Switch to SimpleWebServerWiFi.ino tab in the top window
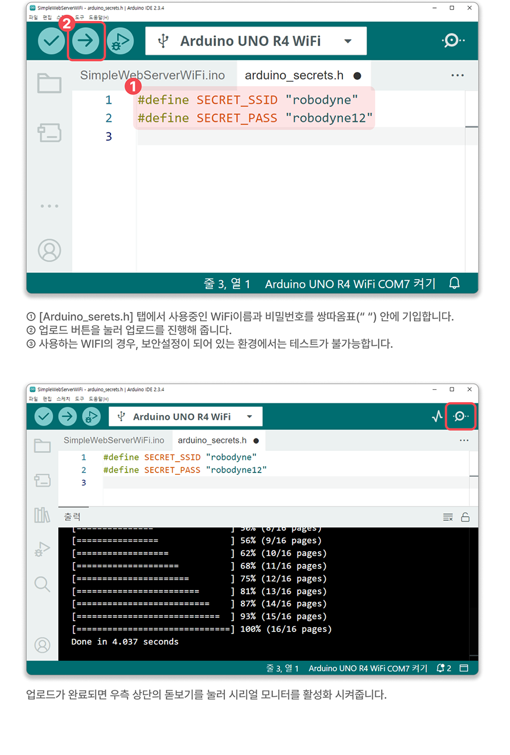Screen dimensions: 510x755 click(x=152, y=75)
